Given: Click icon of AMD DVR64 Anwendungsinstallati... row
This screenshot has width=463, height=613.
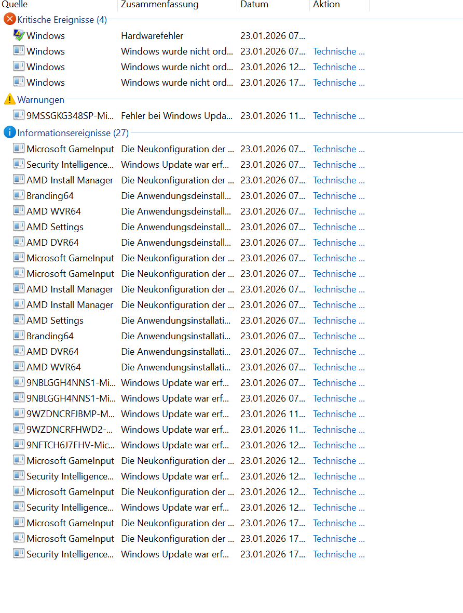Looking at the screenshot, I should (19, 351).
